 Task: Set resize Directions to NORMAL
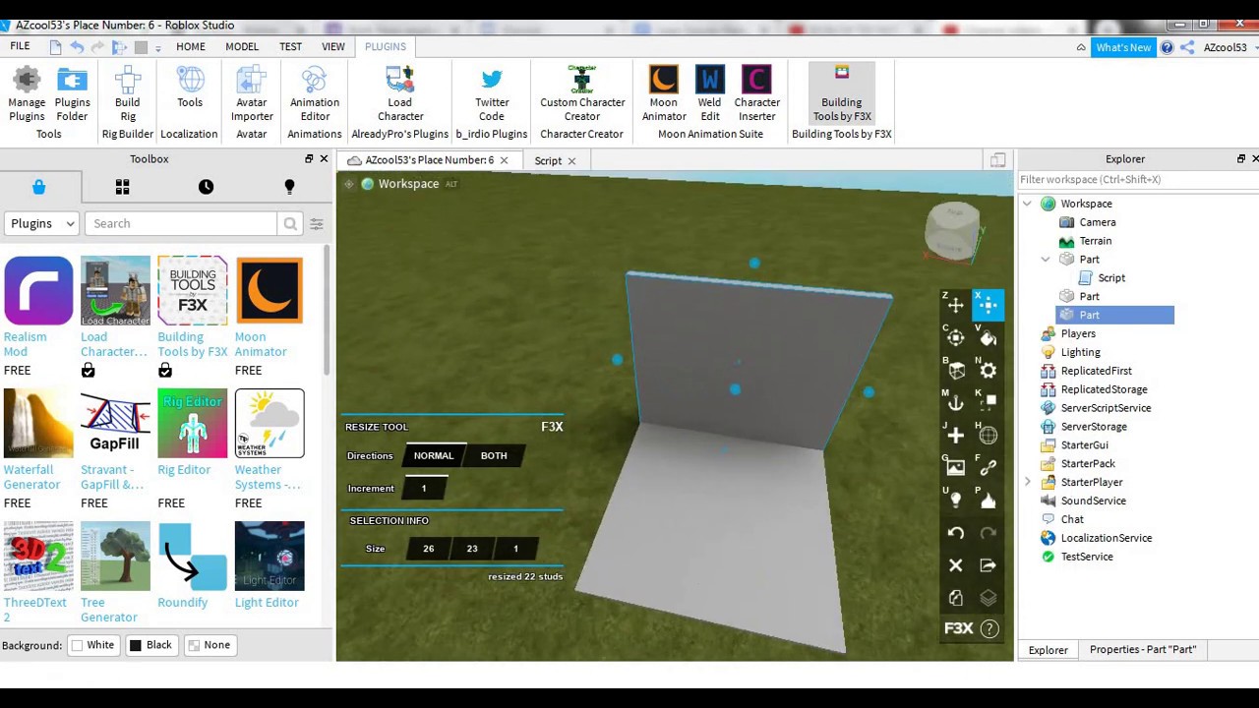[434, 455]
